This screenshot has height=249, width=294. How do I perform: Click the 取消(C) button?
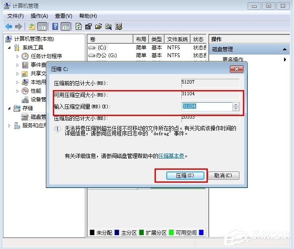[x=223, y=176]
